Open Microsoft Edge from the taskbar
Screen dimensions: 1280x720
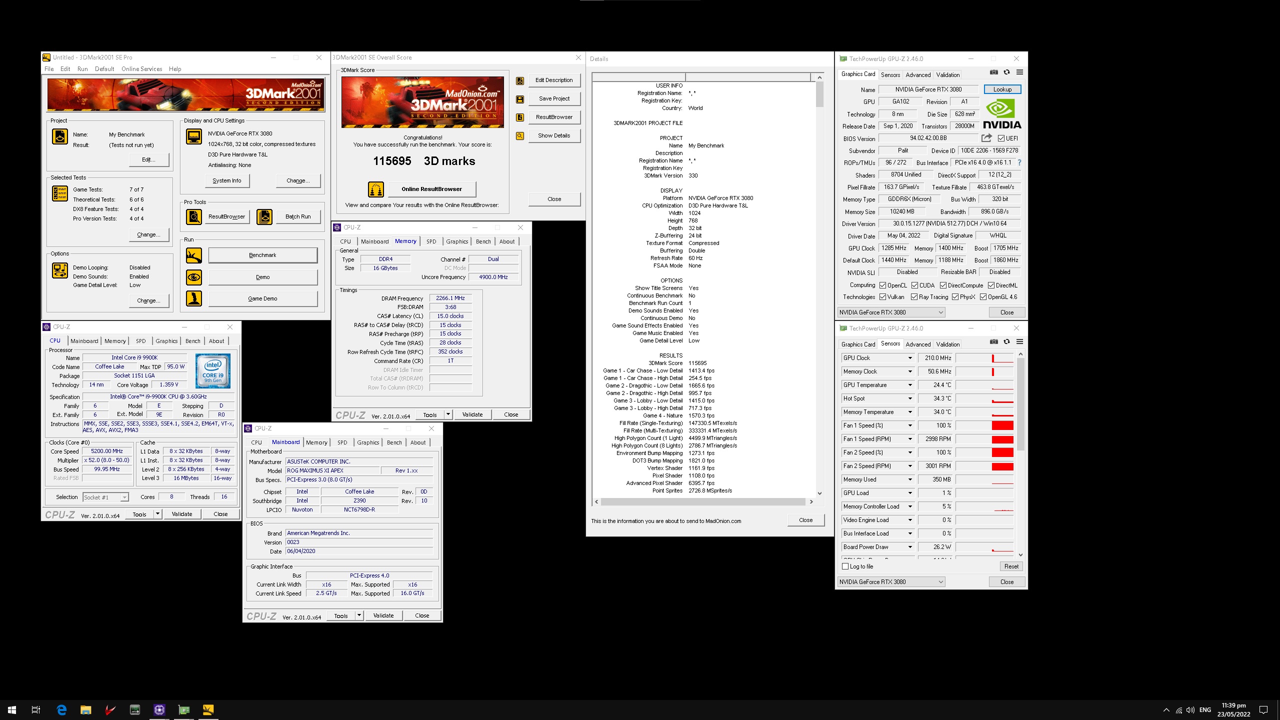61,709
